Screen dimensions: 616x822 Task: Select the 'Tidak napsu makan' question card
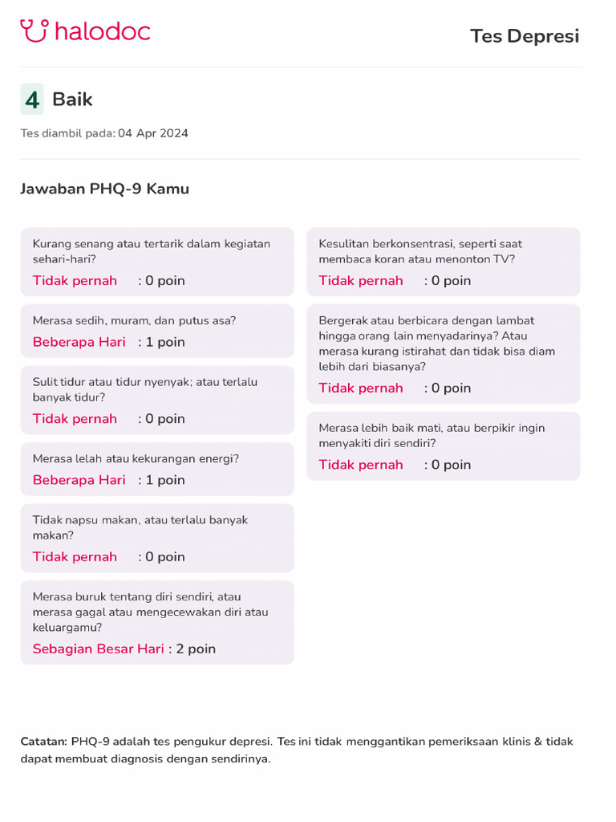pyautogui.click(x=157, y=538)
